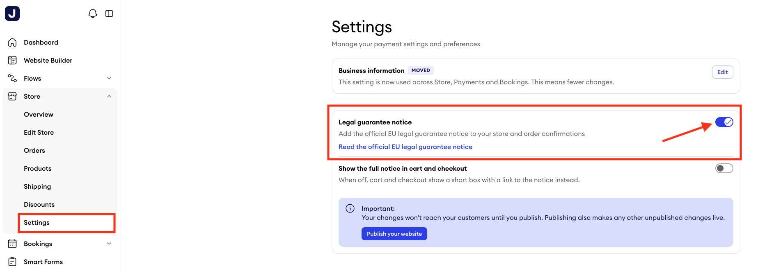Viewport: 758px width, 271px height.
Task: Click the Business information title
Action: point(371,70)
